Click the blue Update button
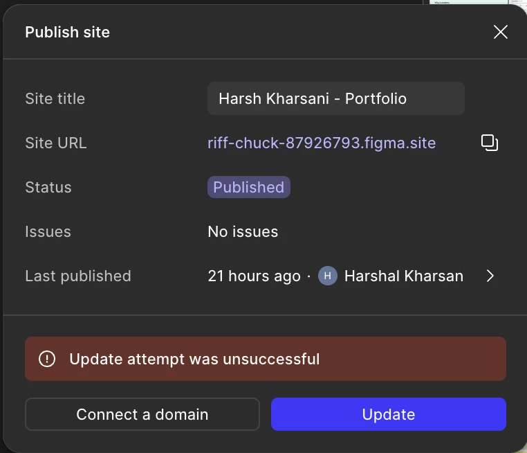 pyautogui.click(x=389, y=414)
